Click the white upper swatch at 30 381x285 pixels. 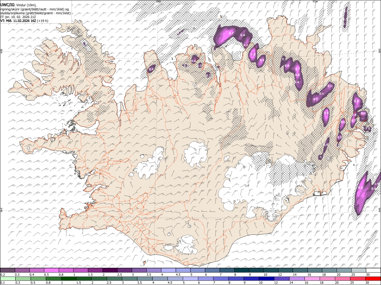[373, 270]
